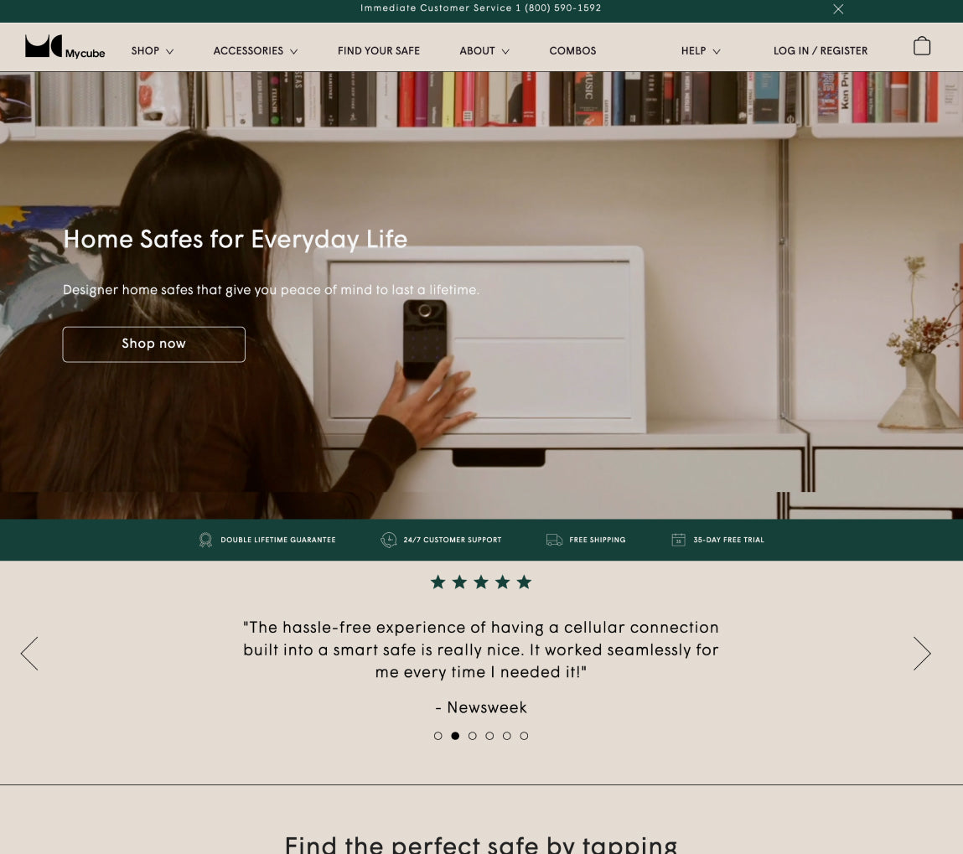Select the third testimonial carousel dot
The width and height of the screenshot is (963, 854).
click(x=473, y=736)
